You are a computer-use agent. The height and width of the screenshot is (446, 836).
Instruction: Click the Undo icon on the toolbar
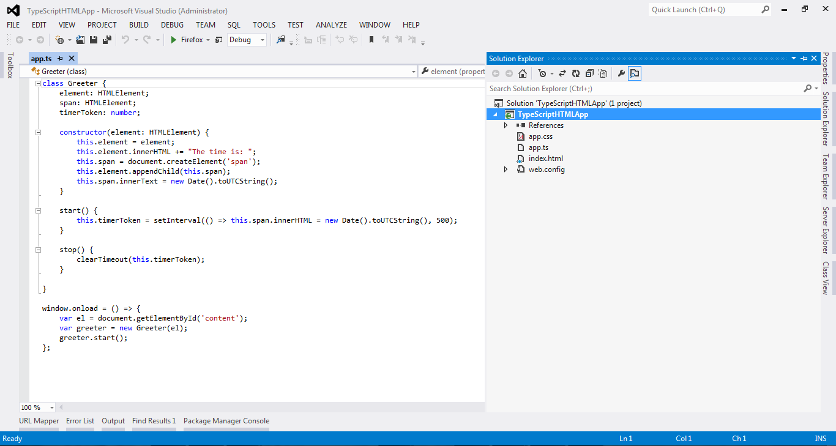[x=127, y=40]
